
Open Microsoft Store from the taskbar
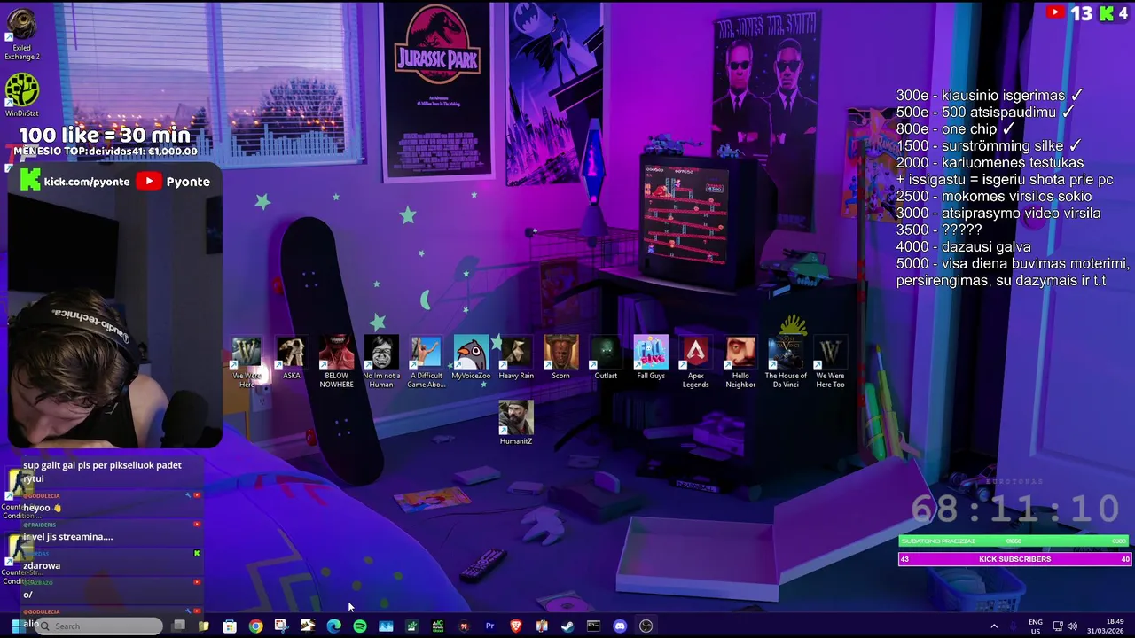click(230, 626)
